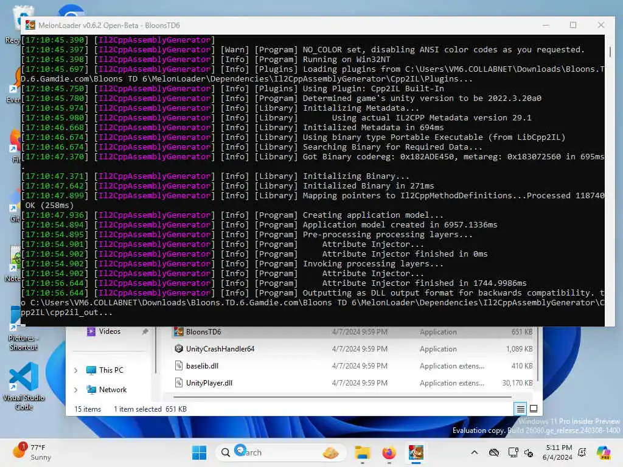Screen dimensions: 623x467
Task: Click the display network tray icon
Action: click(513, 452)
